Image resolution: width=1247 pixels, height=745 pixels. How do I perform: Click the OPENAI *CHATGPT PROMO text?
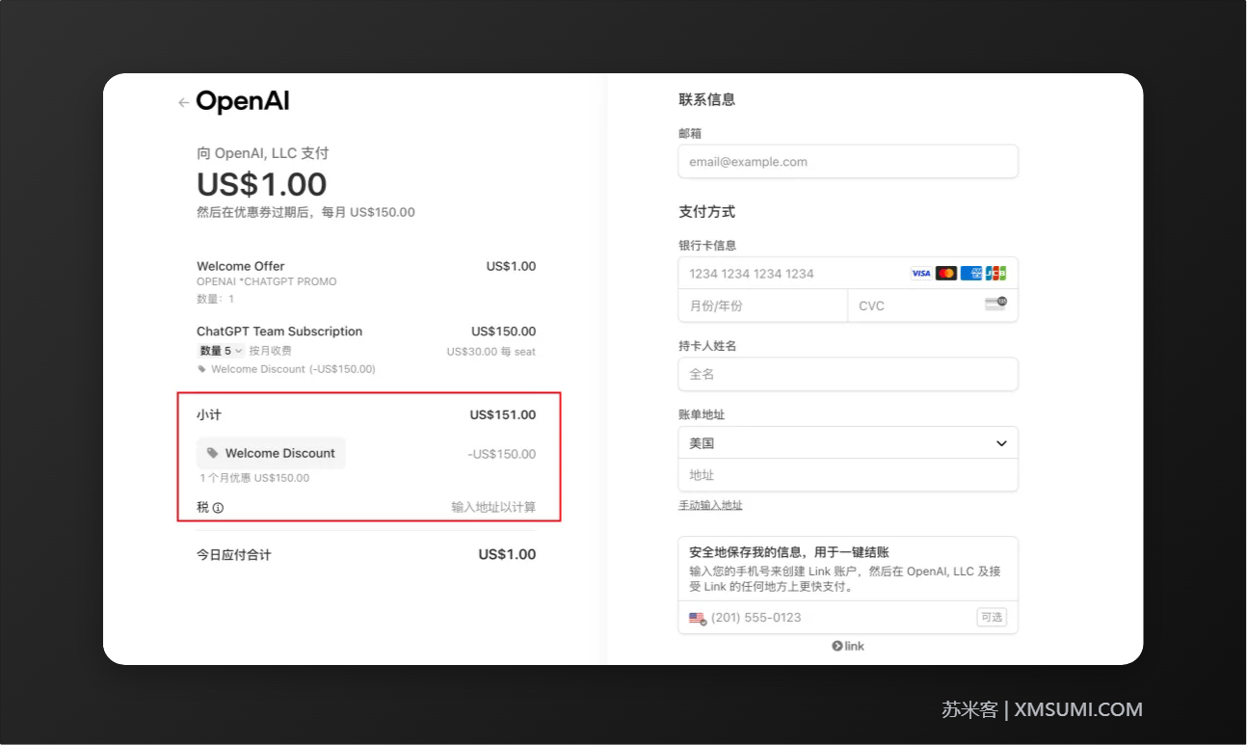(267, 281)
